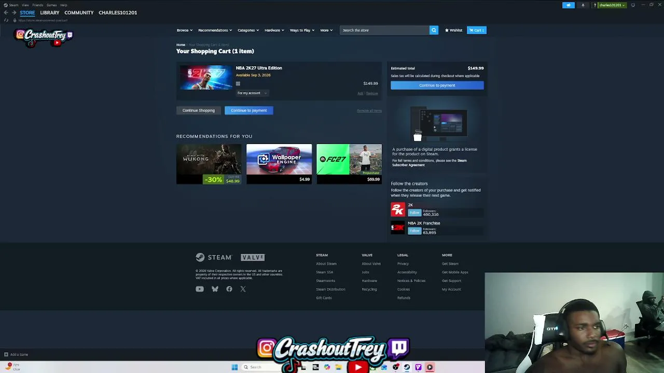Expand the Recommendations dropdown
This screenshot has width=664, height=373.
(215, 30)
